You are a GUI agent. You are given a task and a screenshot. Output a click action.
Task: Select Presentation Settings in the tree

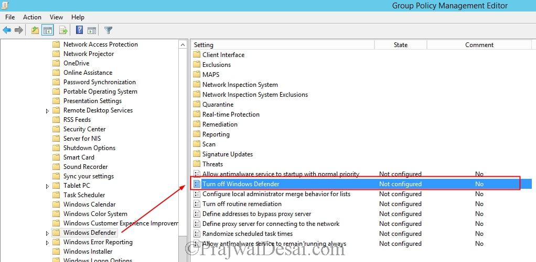tap(92, 101)
